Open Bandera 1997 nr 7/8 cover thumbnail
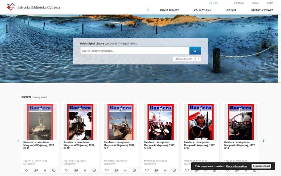Image resolution: width=281 pixels, height=176 pixels. [x=160, y=122]
